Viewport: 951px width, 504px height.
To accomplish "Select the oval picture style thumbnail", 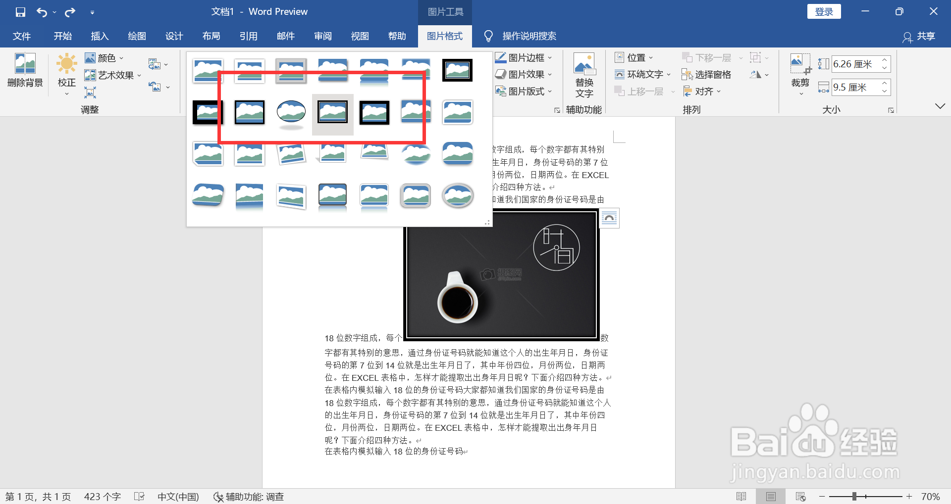I will pyautogui.click(x=291, y=113).
